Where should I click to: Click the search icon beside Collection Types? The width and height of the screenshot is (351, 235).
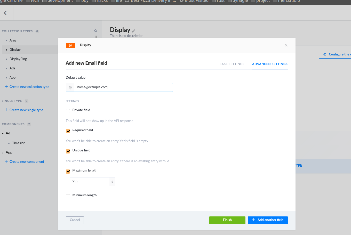(95, 31)
